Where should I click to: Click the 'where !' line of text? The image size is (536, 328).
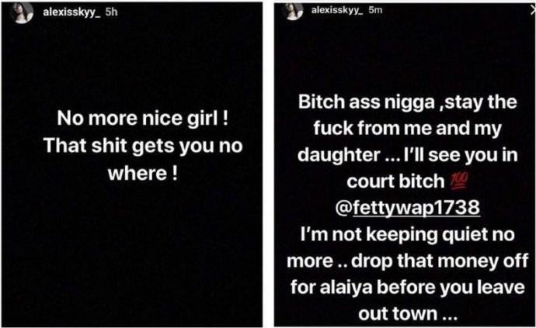[x=143, y=174]
